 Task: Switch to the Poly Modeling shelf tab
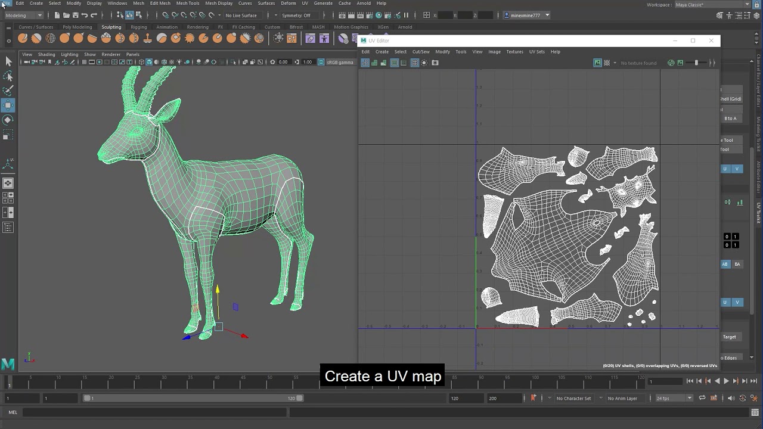coord(77,27)
